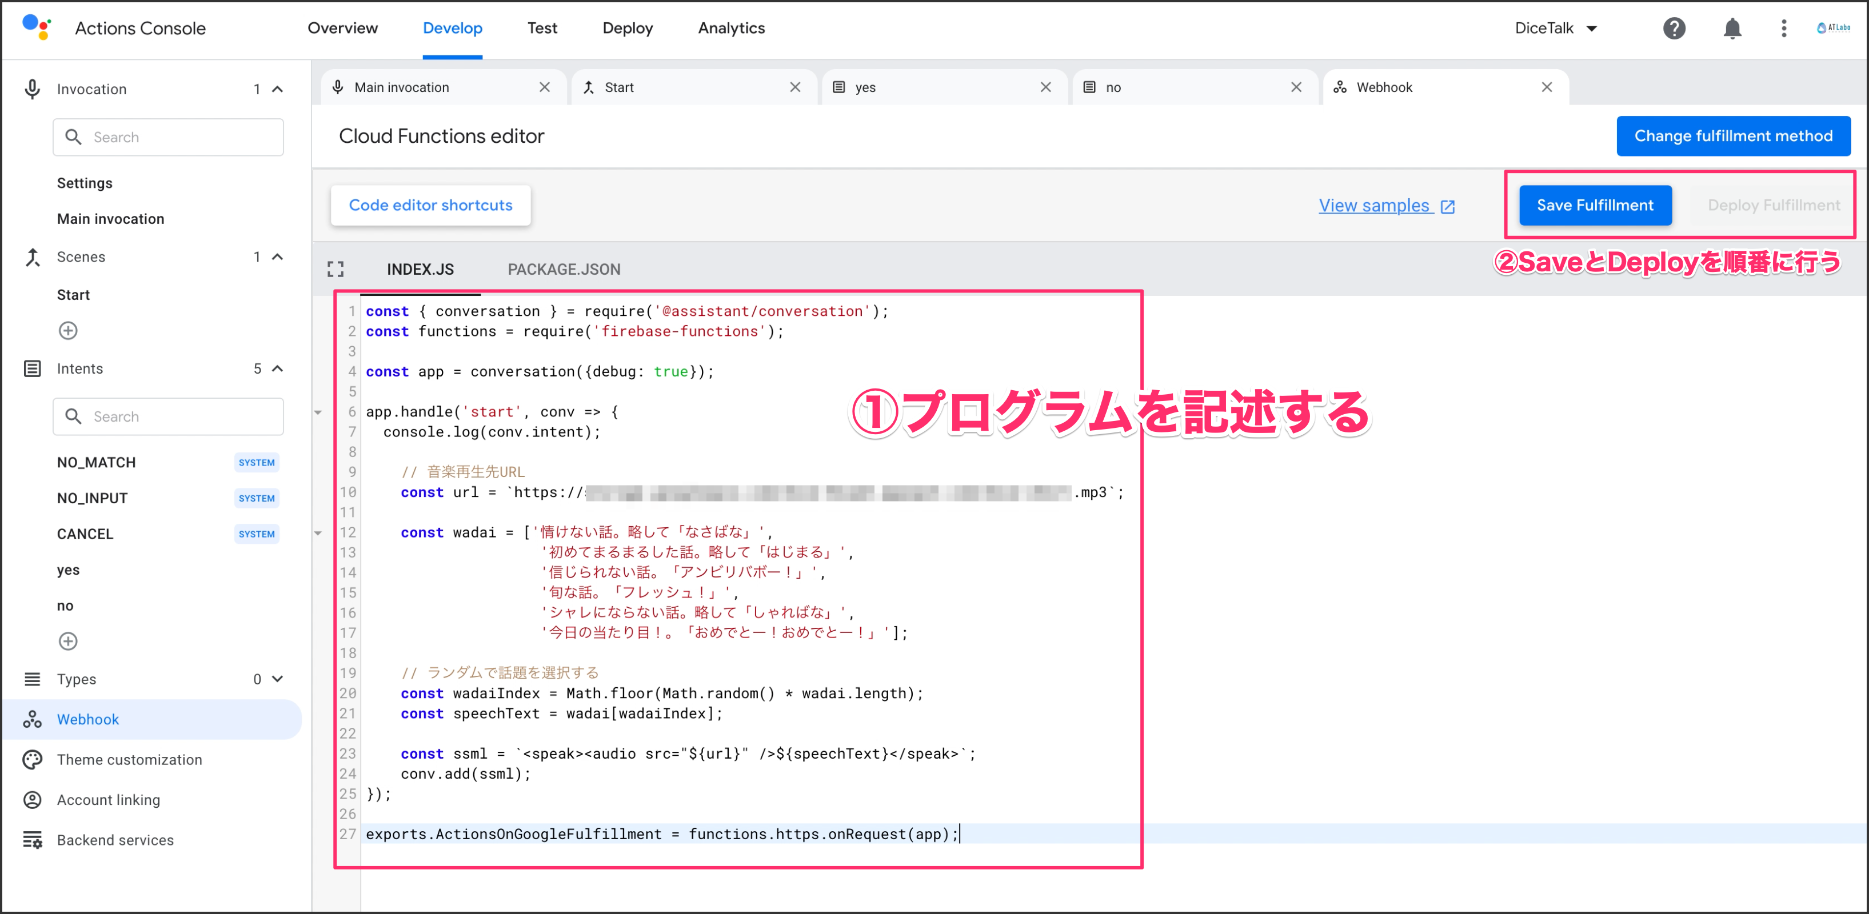Select the yes intent in sidebar
Viewport: 1869px width, 914px height.
(68, 570)
